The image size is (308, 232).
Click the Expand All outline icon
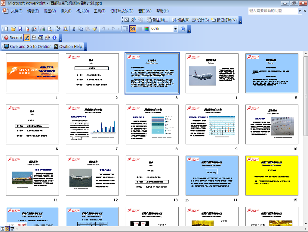(125, 29)
